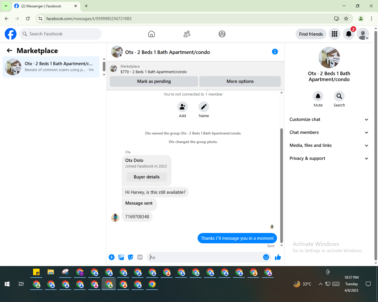Focus the Search Facebook field
The image size is (378, 302).
click(61, 34)
